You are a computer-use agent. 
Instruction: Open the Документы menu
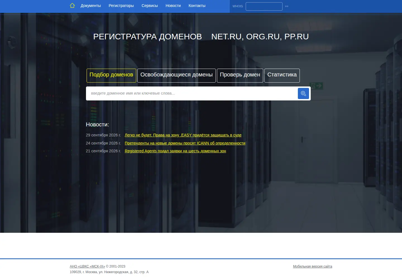coord(91,6)
